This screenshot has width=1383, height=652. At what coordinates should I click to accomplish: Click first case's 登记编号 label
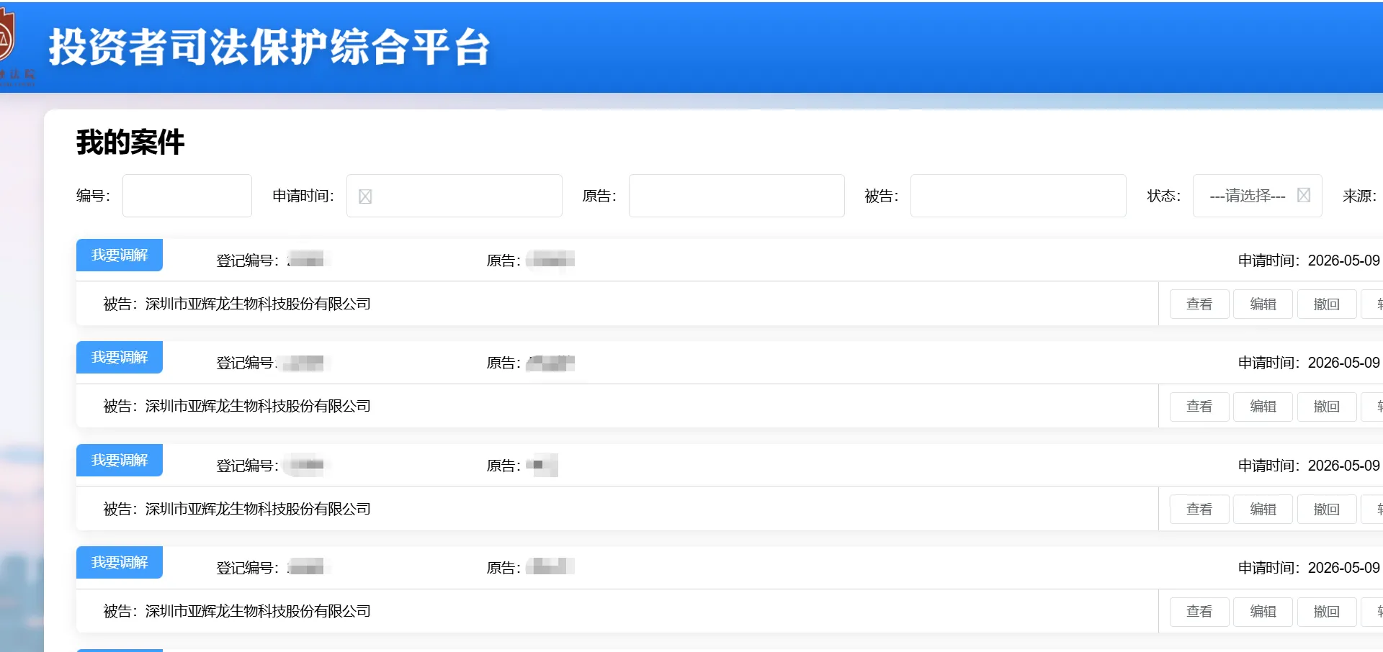pyautogui.click(x=247, y=261)
